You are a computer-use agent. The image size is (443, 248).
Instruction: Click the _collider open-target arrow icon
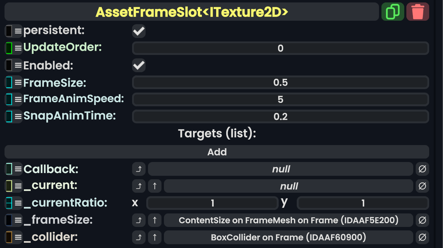(139, 237)
